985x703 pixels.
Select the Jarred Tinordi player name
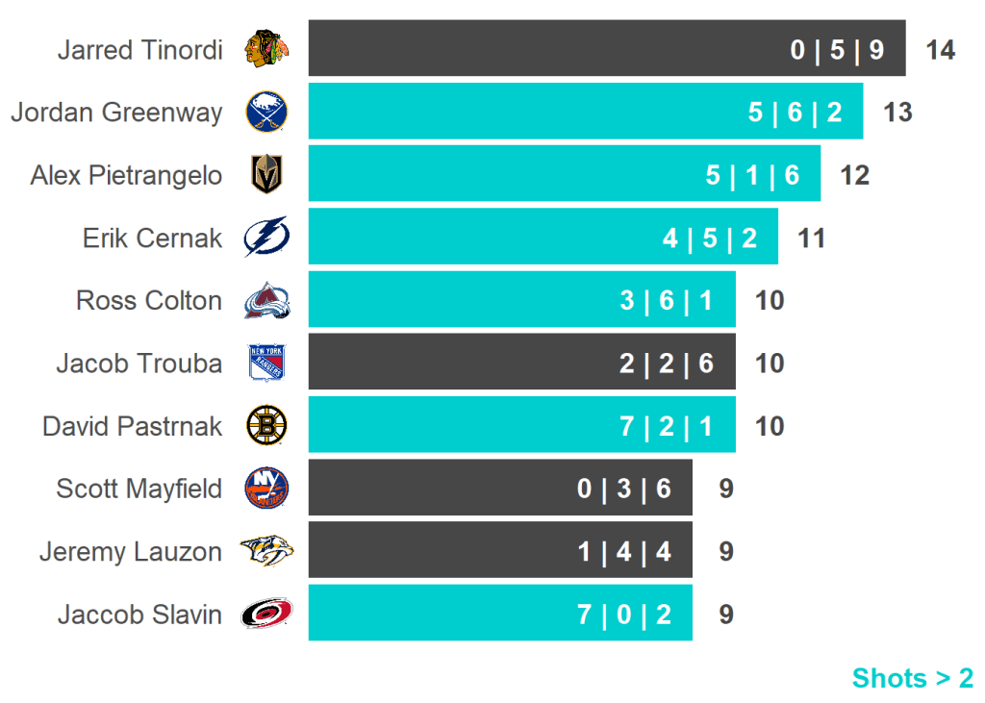coord(139,50)
